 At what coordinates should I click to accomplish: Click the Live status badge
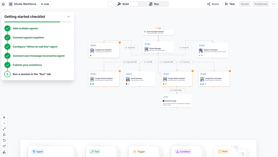tap(45, 4)
